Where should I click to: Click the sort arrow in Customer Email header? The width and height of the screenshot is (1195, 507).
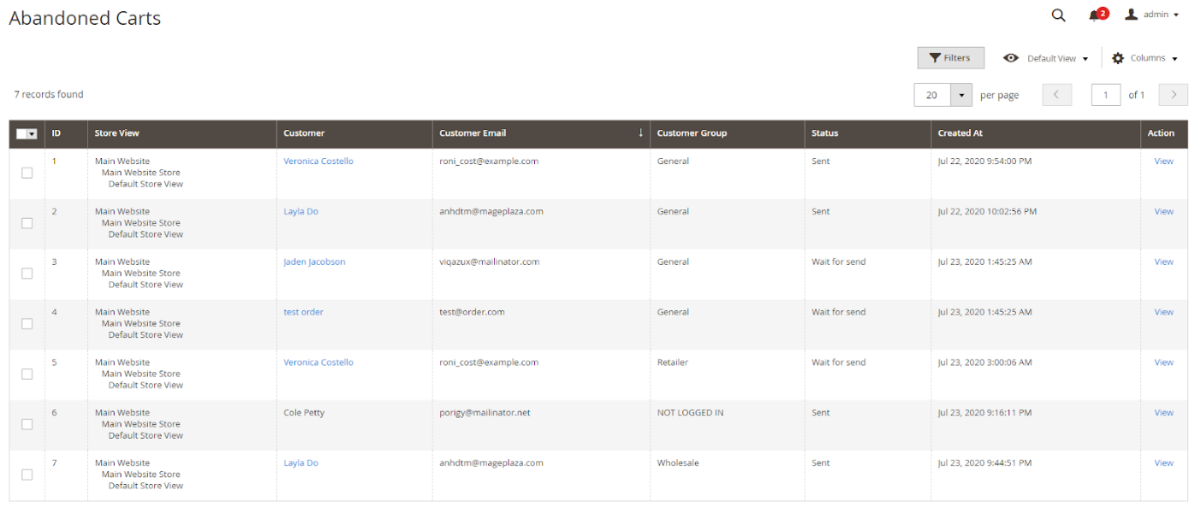640,133
